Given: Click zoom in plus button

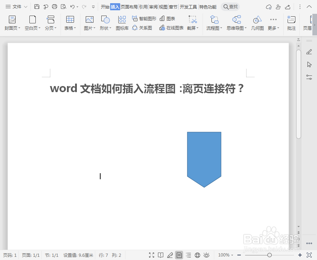Looking at the screenshot, I should [x=300, y=255].
